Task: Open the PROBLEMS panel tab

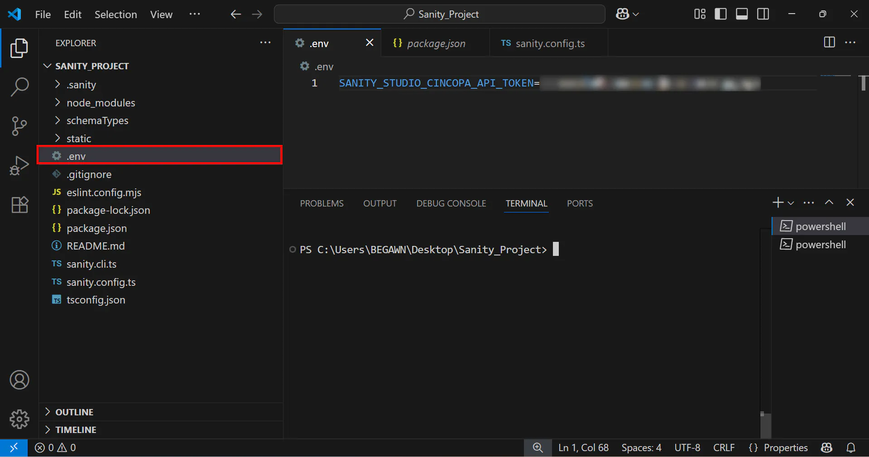Action: 322,203
